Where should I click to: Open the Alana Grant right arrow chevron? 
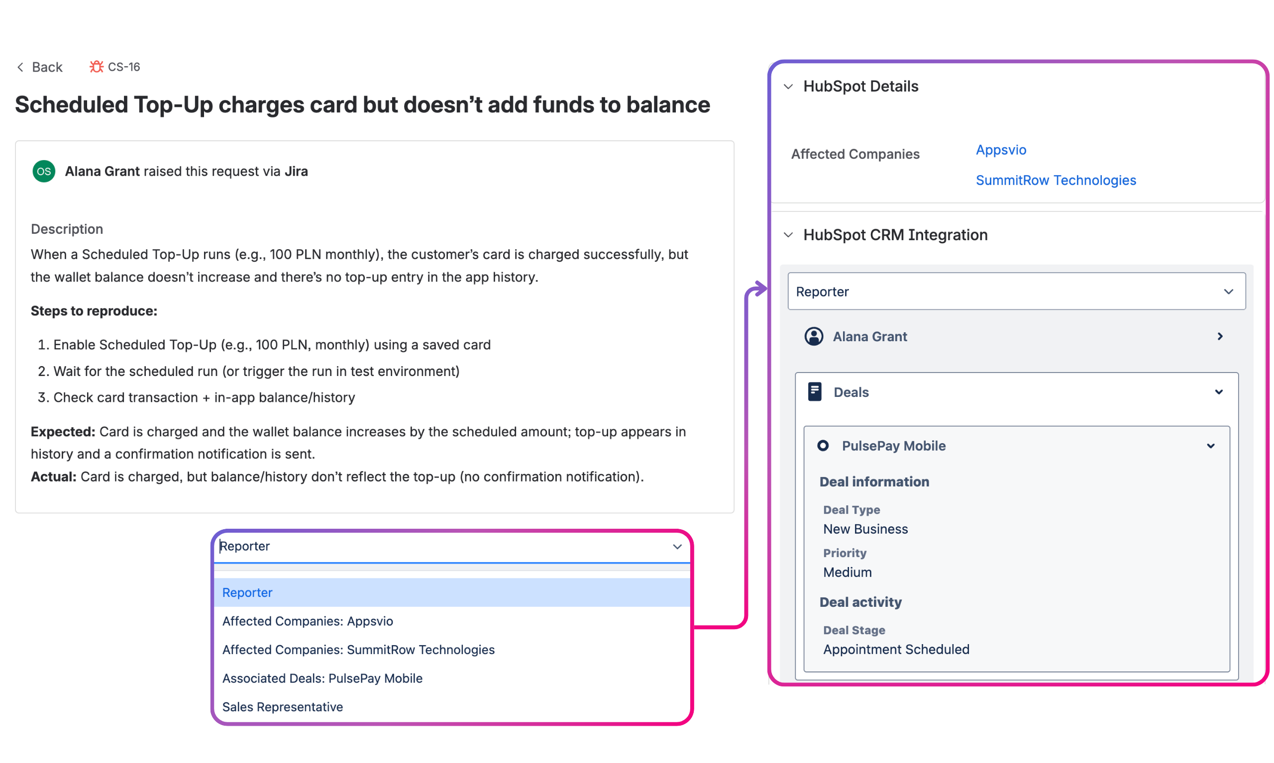1219,336
